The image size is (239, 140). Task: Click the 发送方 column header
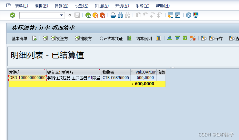(x=27, y=72)
